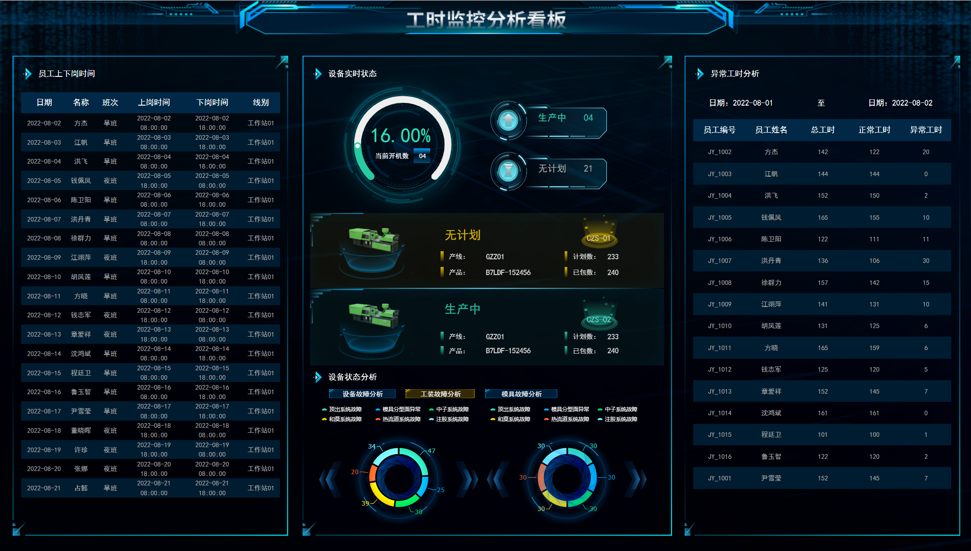971x551 pixels.
Task: Click the right chevron after the left donut chart
Action: (x=468, y=479)
